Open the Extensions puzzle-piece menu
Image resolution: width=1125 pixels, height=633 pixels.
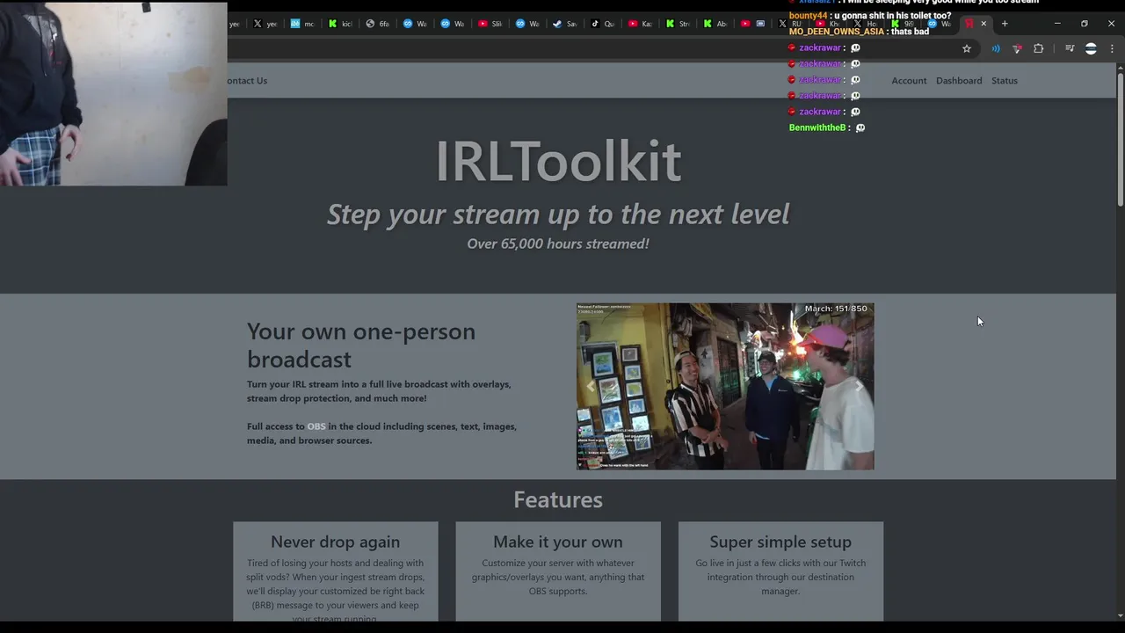click(x=1039, y=49)
